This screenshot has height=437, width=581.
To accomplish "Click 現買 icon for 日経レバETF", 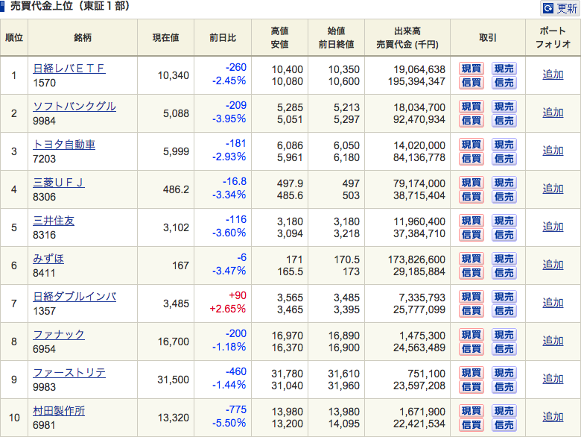I will pyautogui.click(x=471, y=69).
